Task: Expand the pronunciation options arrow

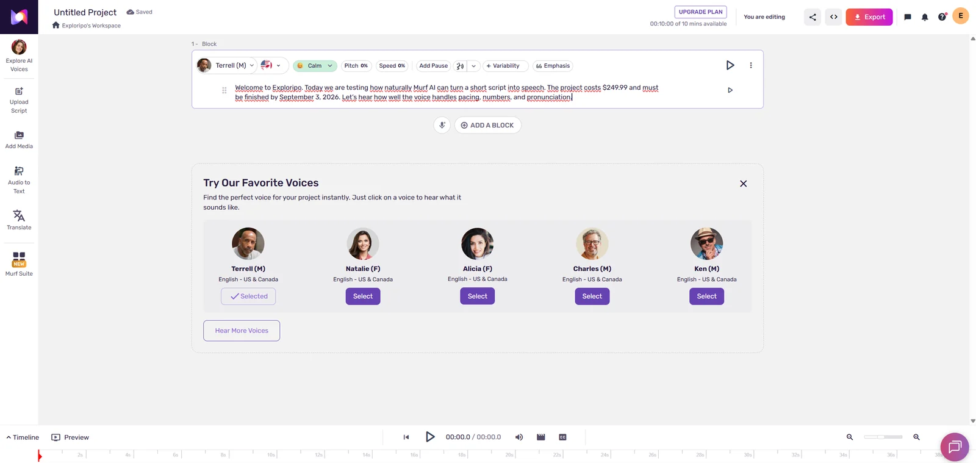Action: pos(473,66)
